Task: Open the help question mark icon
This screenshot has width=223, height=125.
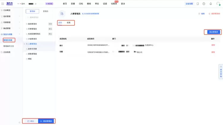Action: (204, 4)
